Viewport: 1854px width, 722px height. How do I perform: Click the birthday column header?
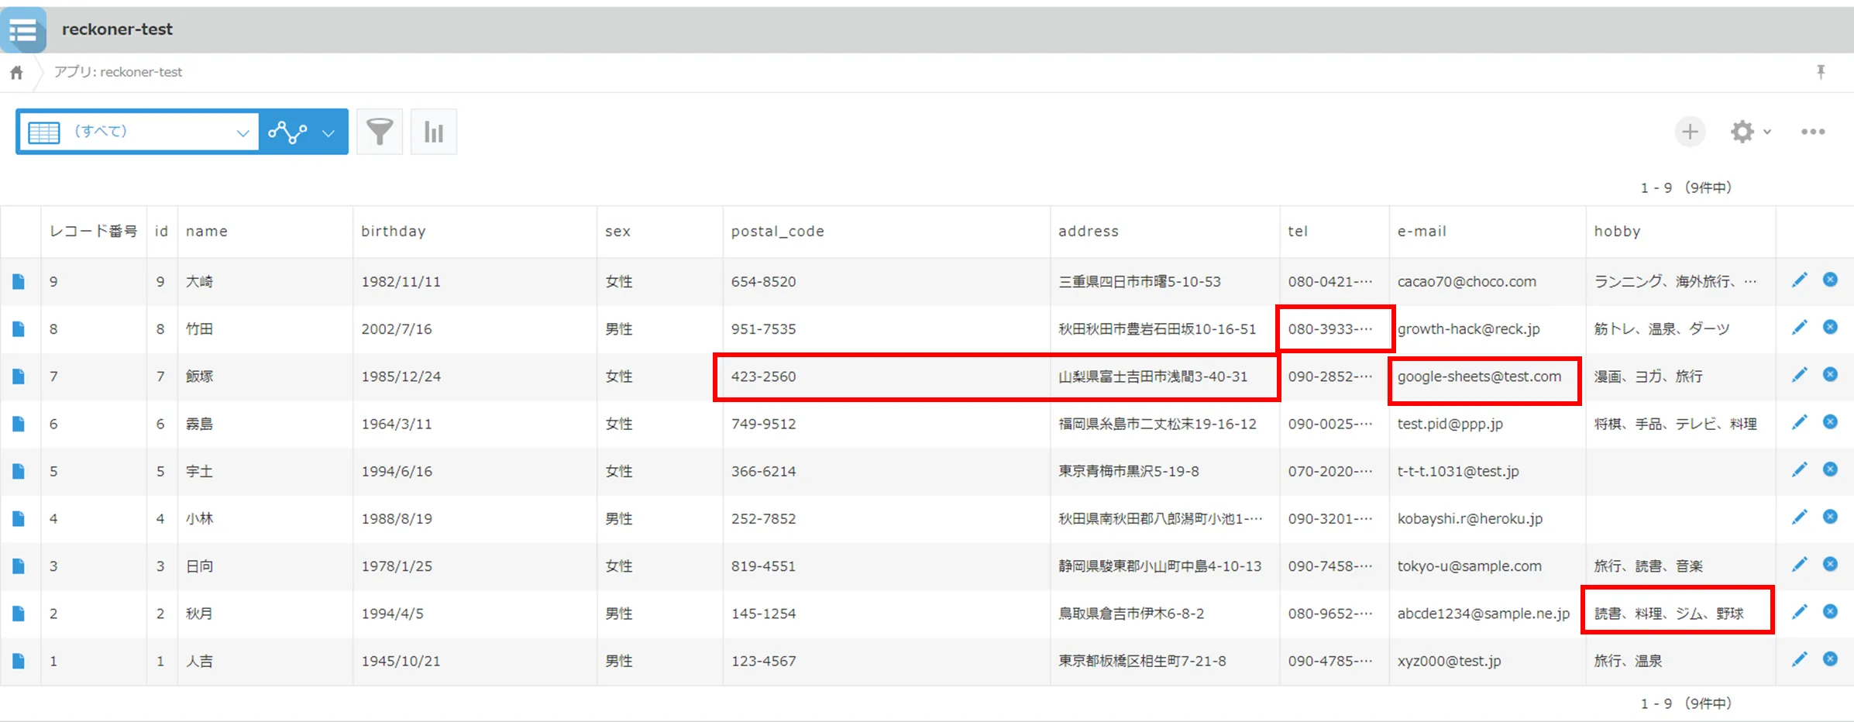(393, 232)
